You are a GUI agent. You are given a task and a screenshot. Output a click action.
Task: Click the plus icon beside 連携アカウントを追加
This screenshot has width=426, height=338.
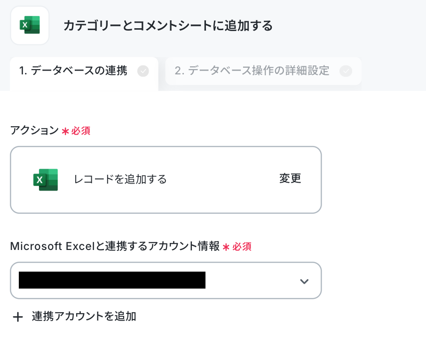(x=18, y=317)
